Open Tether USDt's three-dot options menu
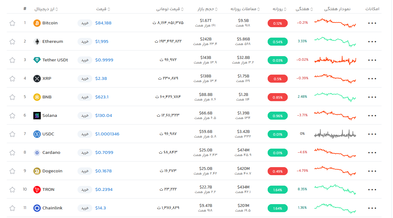Image resolution: width=393 pixels, height=218 pixels. [x=372, y=60]
